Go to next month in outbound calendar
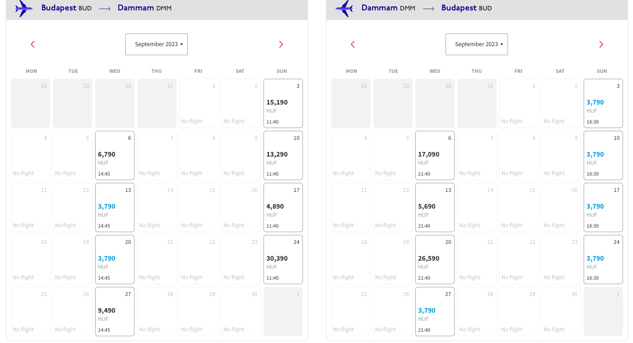 coord(281,44)
